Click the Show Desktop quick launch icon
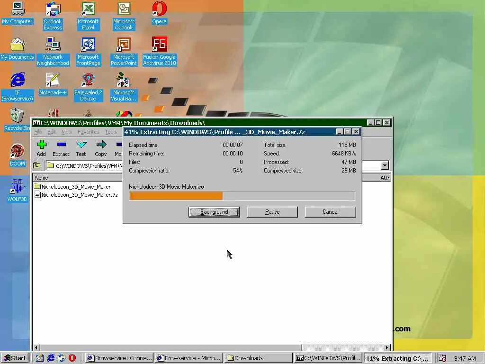Viewport: 485px width, 364px height. [x=40, y=358]
